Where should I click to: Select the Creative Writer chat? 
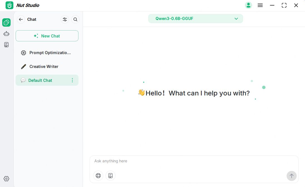click(44, 67)
